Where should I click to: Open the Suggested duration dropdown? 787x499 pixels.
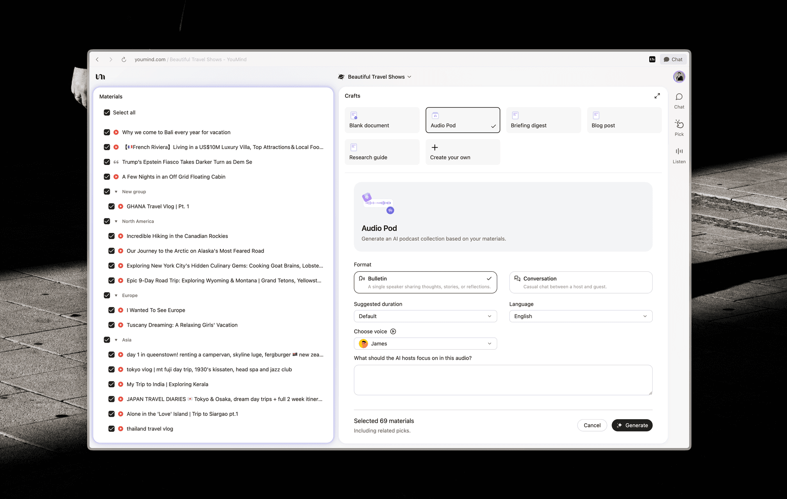tap(425, 316)
